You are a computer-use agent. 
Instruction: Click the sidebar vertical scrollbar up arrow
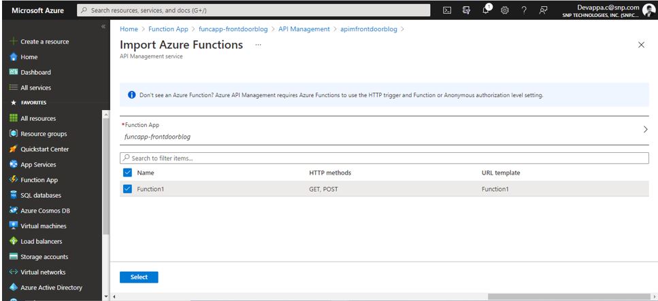click(105, 114)
